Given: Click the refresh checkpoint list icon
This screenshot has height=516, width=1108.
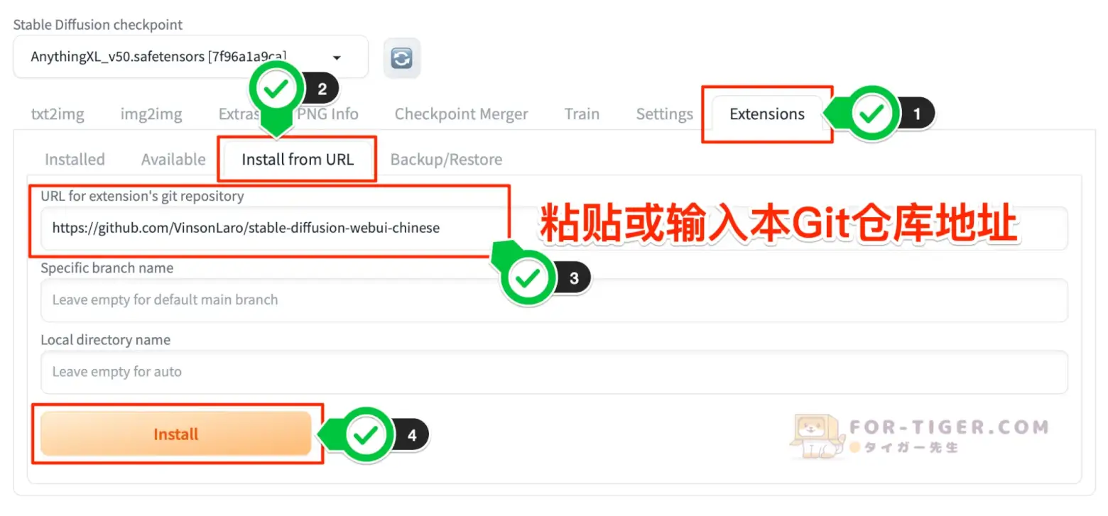Looking at the screenshot, I should coord(402,57).
